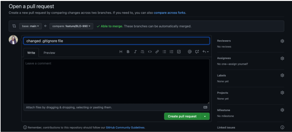This screenshot has height=132, width=292.
Task: Open saved replies arrow menu
Action: (x=206, y=52)
